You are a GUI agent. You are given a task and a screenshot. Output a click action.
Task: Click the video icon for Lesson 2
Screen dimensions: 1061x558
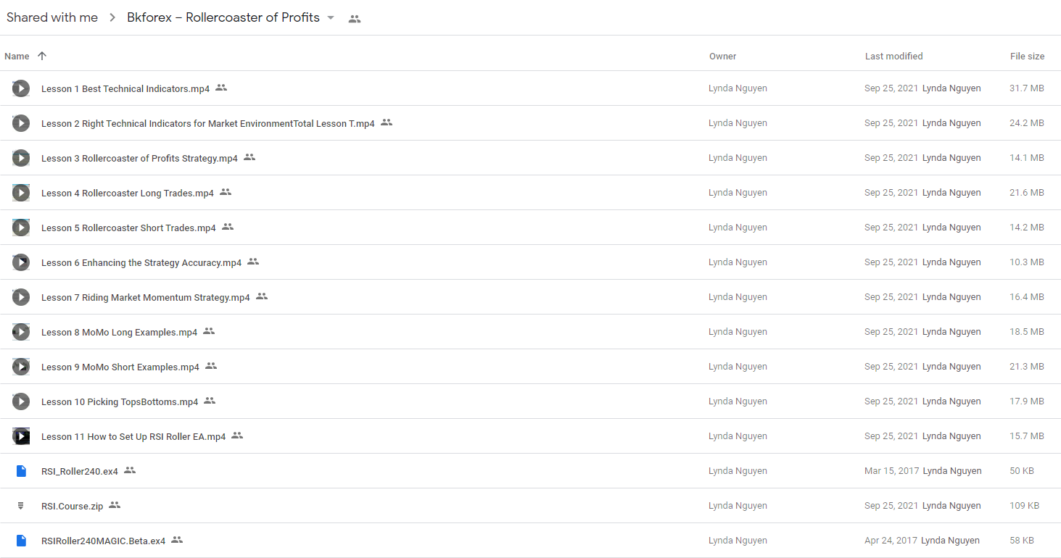click(21, 123)
